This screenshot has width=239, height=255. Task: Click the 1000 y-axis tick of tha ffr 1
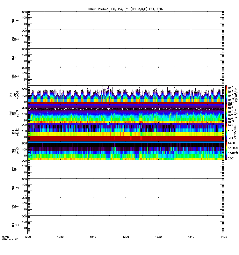(x=24, y=12)
